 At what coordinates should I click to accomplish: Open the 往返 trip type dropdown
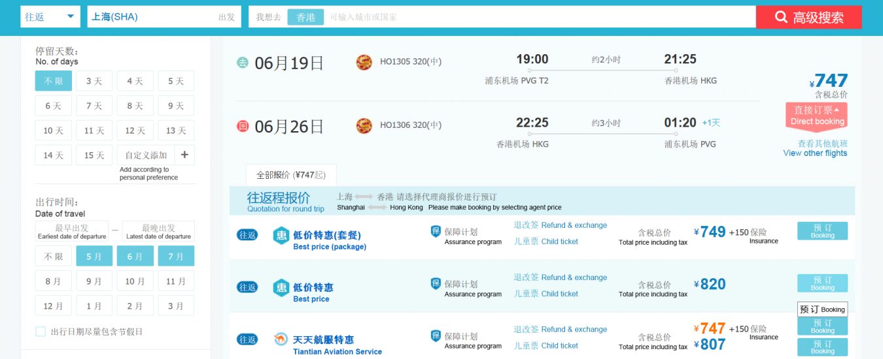coord(50,17)
